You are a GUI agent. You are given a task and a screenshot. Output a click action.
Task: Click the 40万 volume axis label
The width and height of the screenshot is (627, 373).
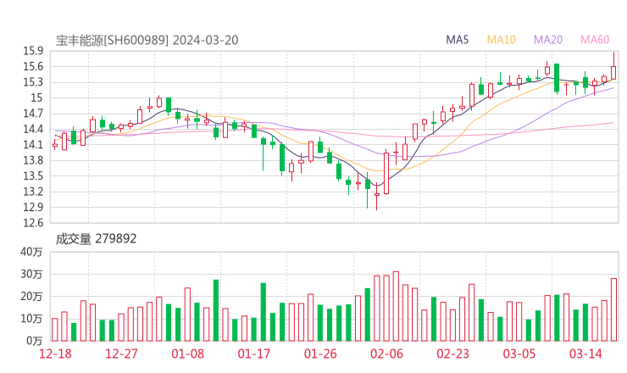tap(31, 252)
